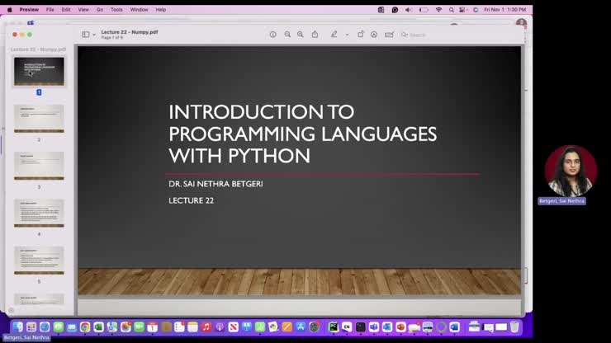Open Google Chrome from the Dock
Image resolution: width=611 pixels, height=343 pixels.
pos(85,327)
